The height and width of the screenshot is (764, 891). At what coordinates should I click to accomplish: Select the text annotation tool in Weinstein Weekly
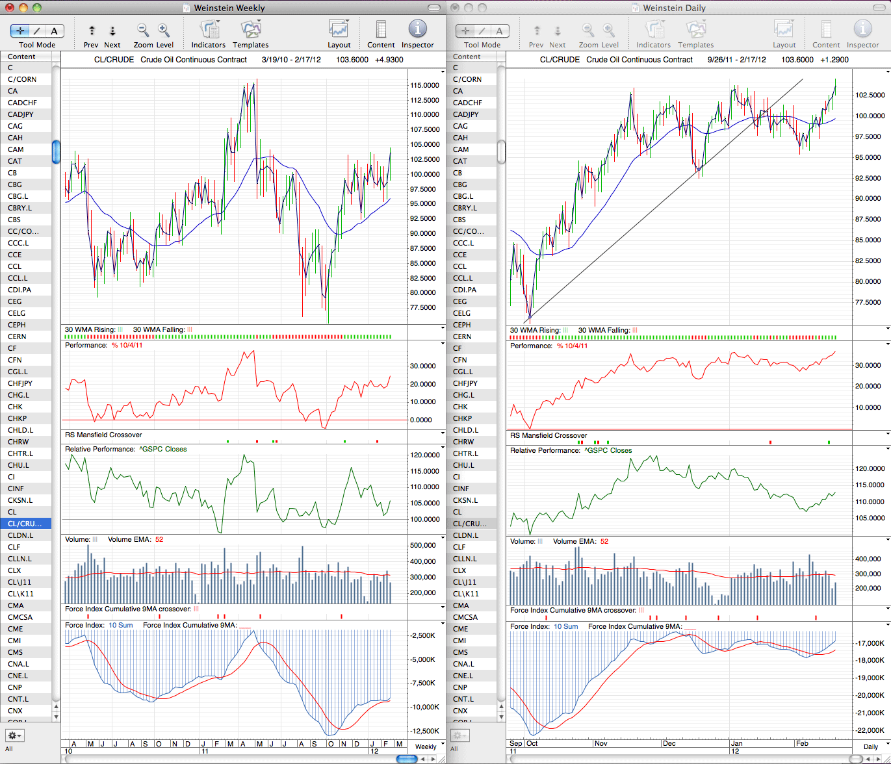(55, 31)
